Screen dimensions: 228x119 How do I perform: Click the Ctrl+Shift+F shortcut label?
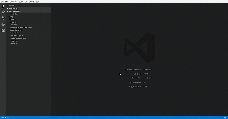[148, 78]
